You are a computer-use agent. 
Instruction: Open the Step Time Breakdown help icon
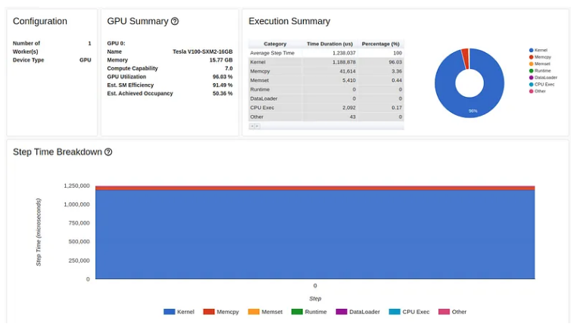point(108,152)
